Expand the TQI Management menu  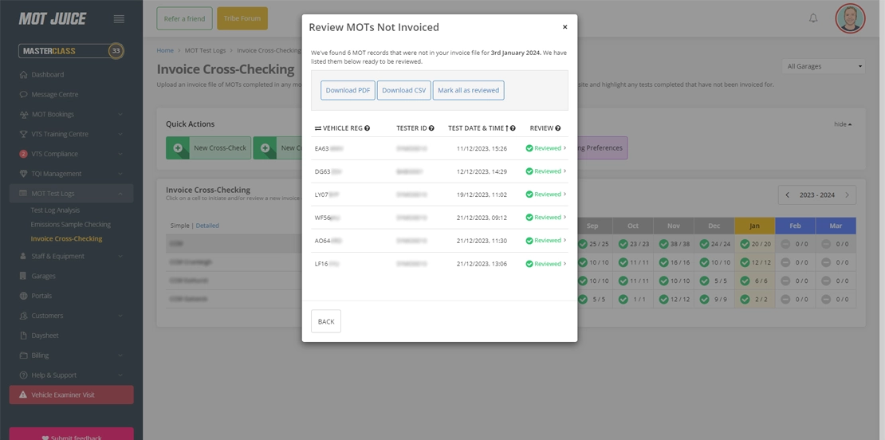click(71, 173)
